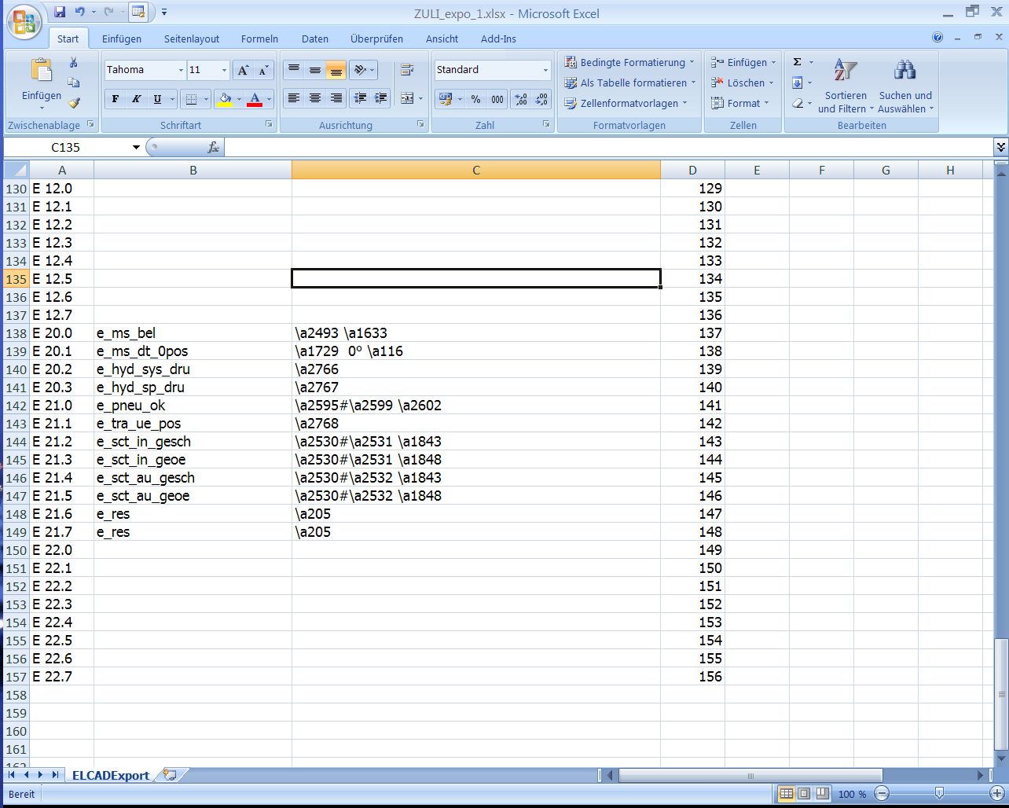Open the Standard number format dropdown

545,70
